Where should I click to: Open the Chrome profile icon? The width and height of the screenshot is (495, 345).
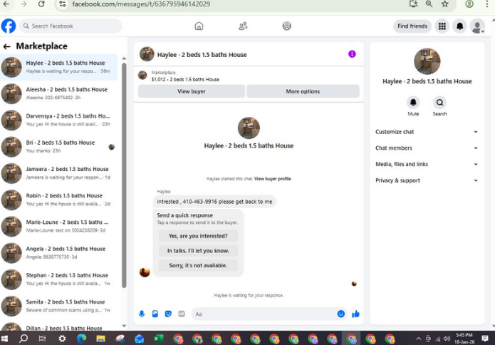(469, 4)
